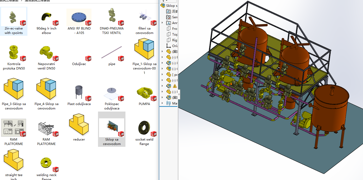Viewport: 363px width, 180px height.
Task: Select the PUMPA pump thumbnail
Action: pyautogui.click(x=144, y=92)
